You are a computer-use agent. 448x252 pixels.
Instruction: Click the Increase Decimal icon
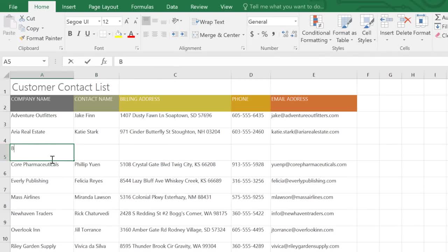tap(285, 34)
